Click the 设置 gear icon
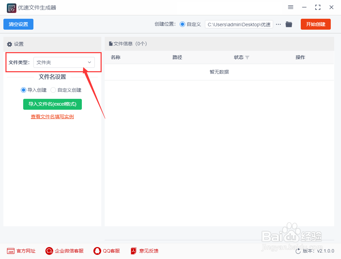This screenshot has width=341, height=259. tap(9, 44)
